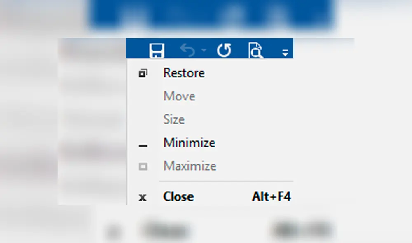Choose Minimize in the window menu
The width and height of the screenshot is (412, 243).
pyautogui.click(x=189, y=143)
